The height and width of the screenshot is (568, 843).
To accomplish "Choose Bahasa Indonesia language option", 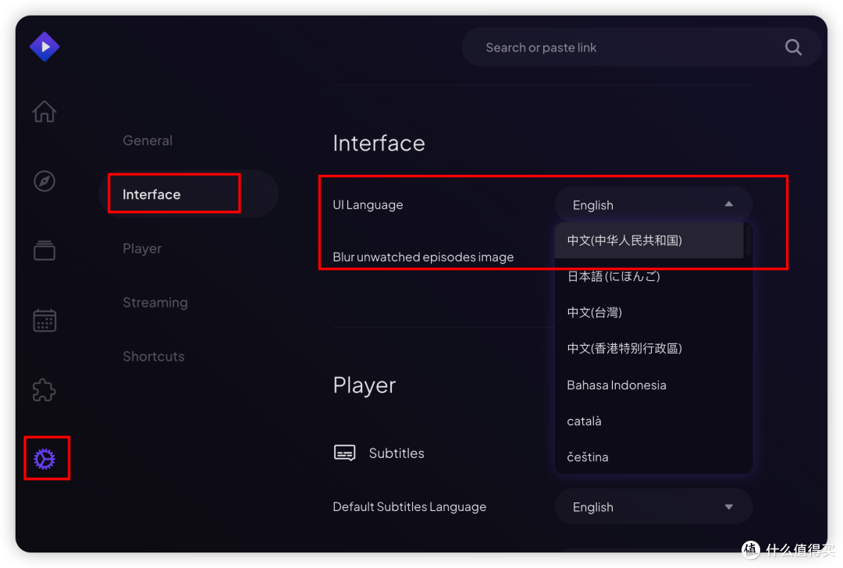I will [x=649, y=385].
